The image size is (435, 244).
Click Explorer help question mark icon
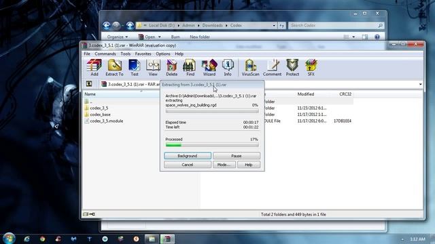(377, 37)
